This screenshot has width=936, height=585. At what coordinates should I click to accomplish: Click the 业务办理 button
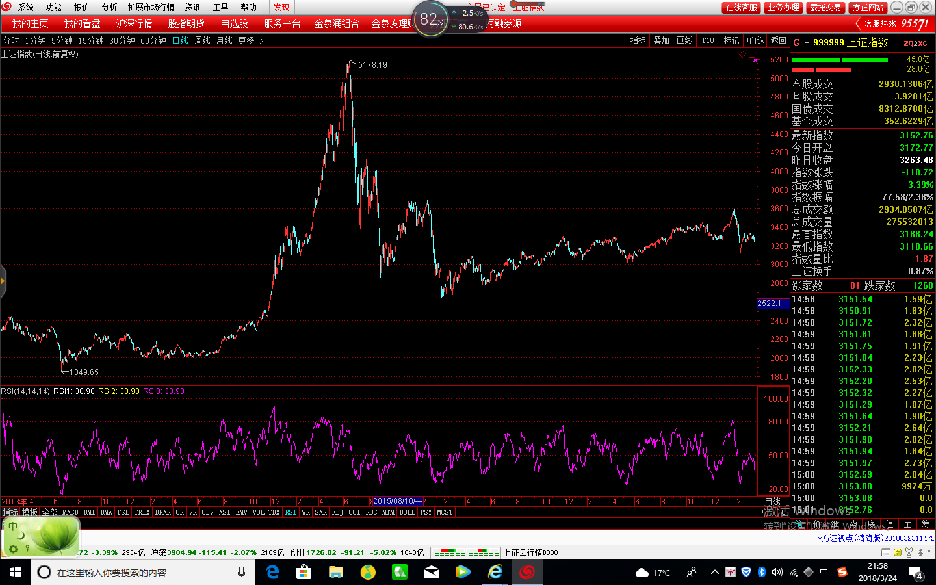(x=784, y=7)
